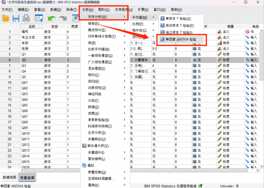Viewport: 264px width, 188px height.
Task: Click the right-align icon in row 7 (Q3)
Action: (x=195, y=66)
